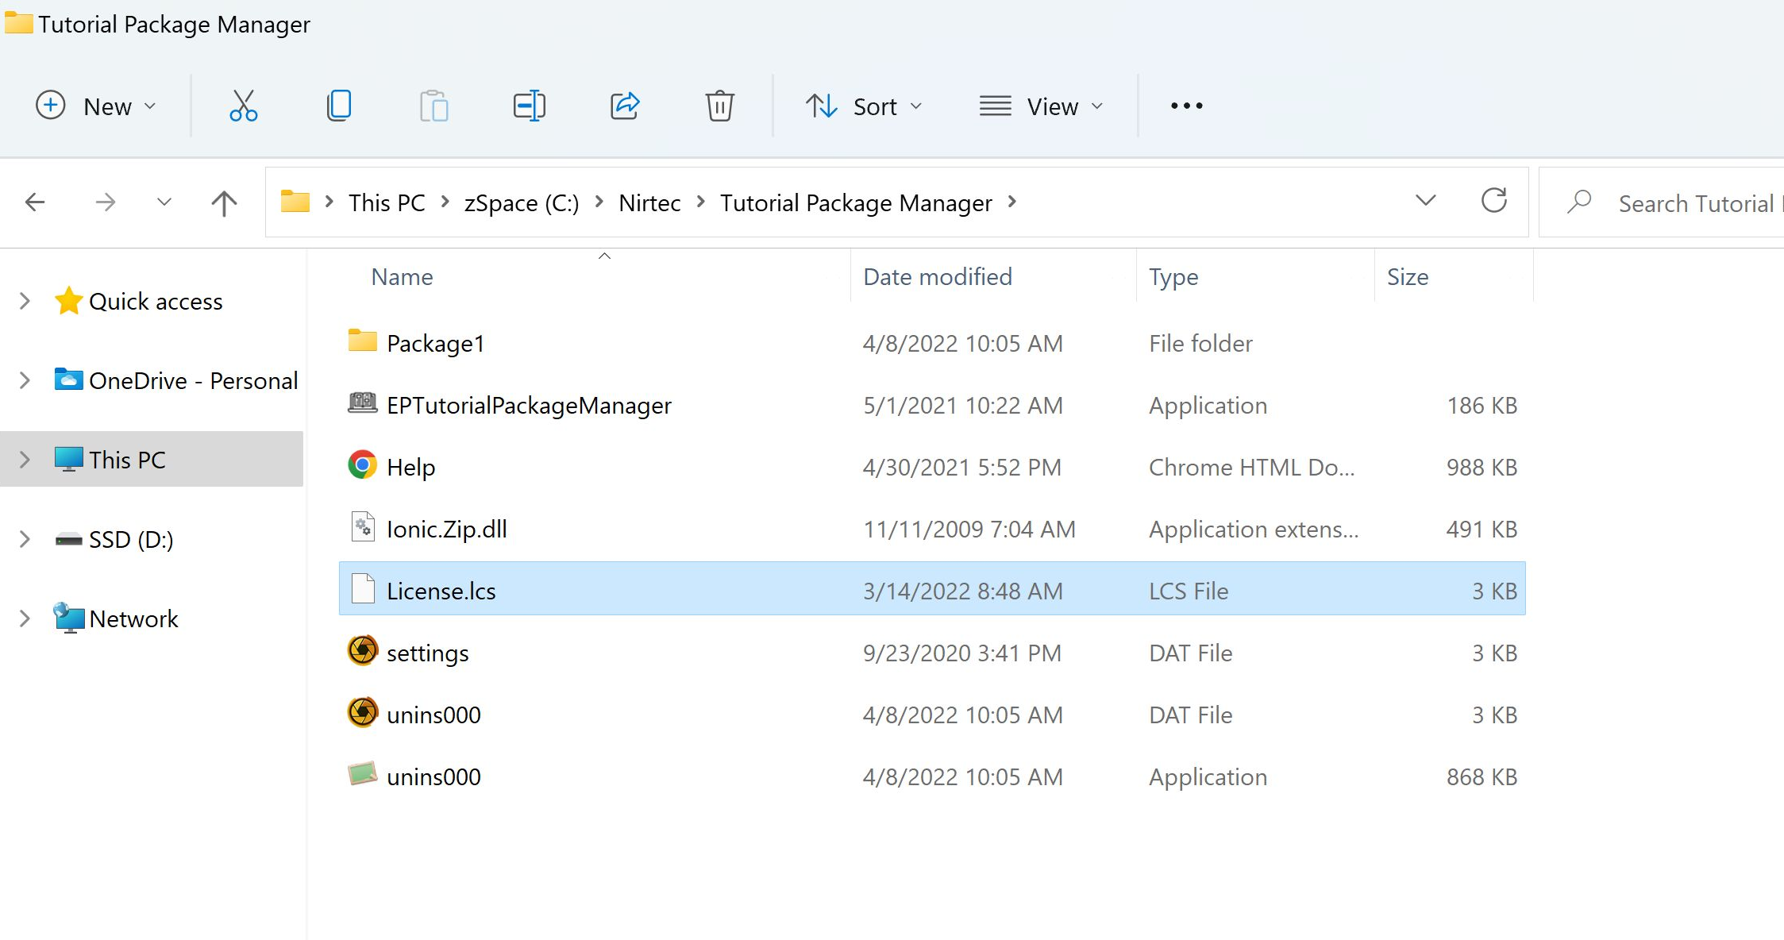Expand address bar history dropdown
Screen dimensions: 1784x940
pyautogui.click(x=1426, y=201)
